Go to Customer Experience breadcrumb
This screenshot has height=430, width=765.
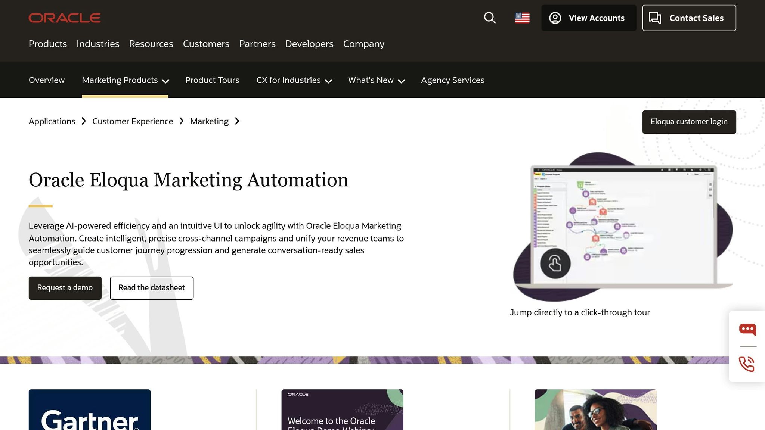point(133,121)
